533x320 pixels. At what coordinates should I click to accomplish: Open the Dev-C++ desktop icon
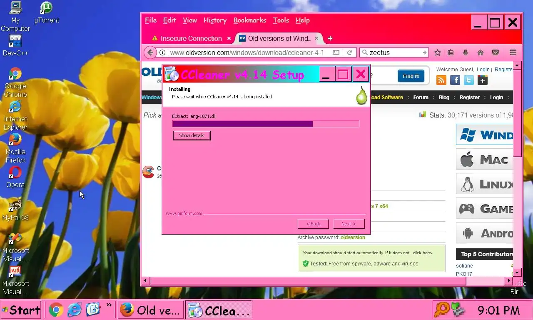click(x=15, y=45)
